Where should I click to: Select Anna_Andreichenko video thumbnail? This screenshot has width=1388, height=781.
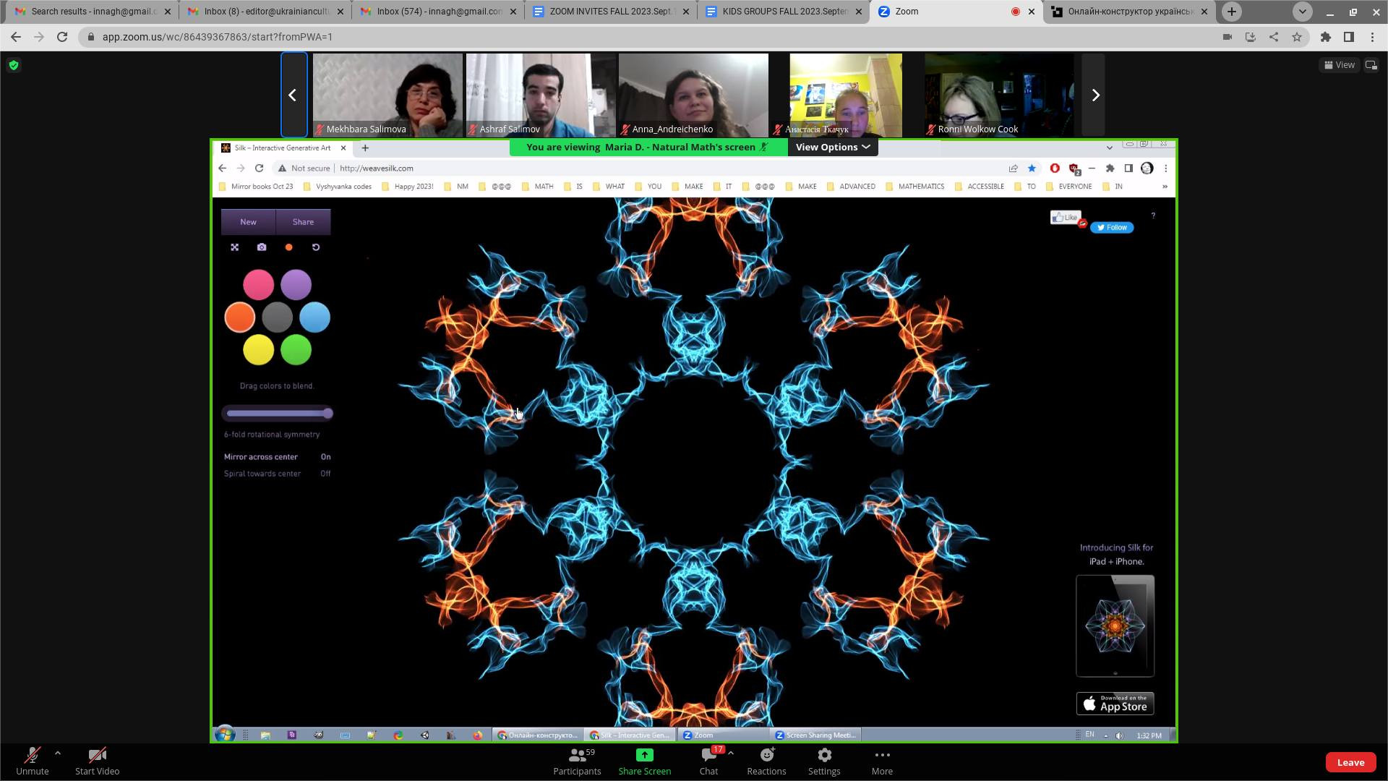pyautogui.click(x=693, y=95)
